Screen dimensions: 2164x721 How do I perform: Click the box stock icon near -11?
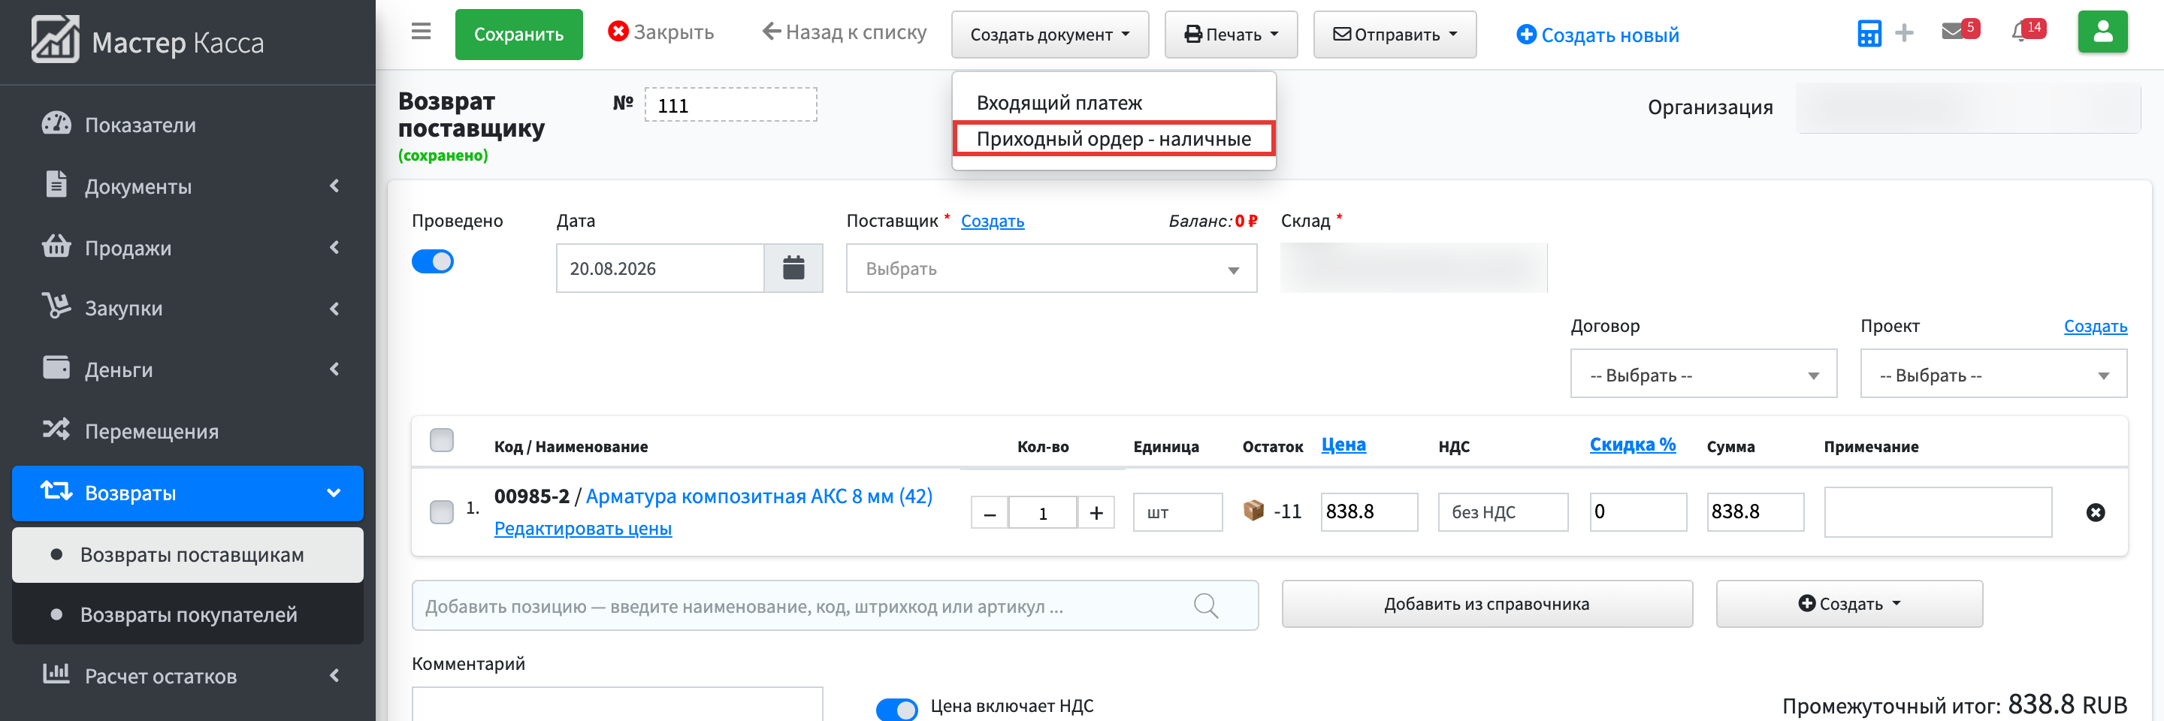point(1253,510)
